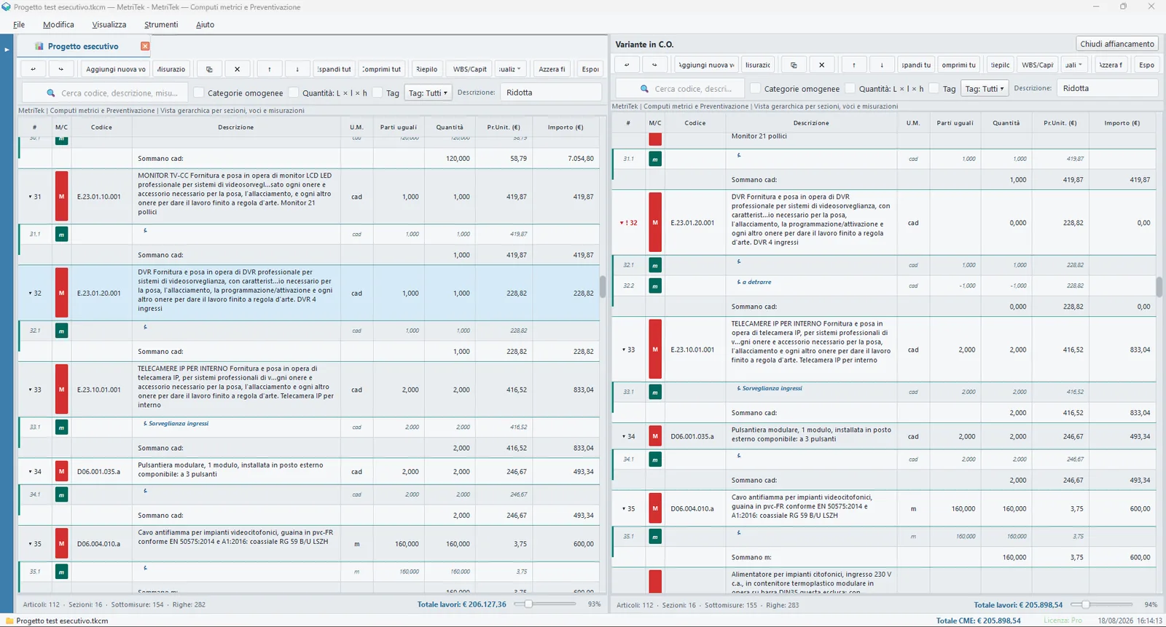Click Aggiungi nuova voce in Progetto esecutivo
The width and height of the screenshot is (1166, 627).
[116, 69]
